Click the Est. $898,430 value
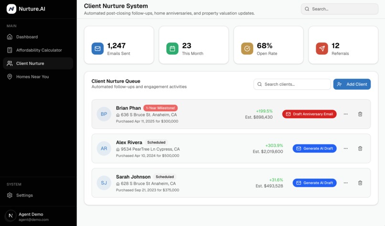This screenshot has height=226, width=385. pos(259,117)
